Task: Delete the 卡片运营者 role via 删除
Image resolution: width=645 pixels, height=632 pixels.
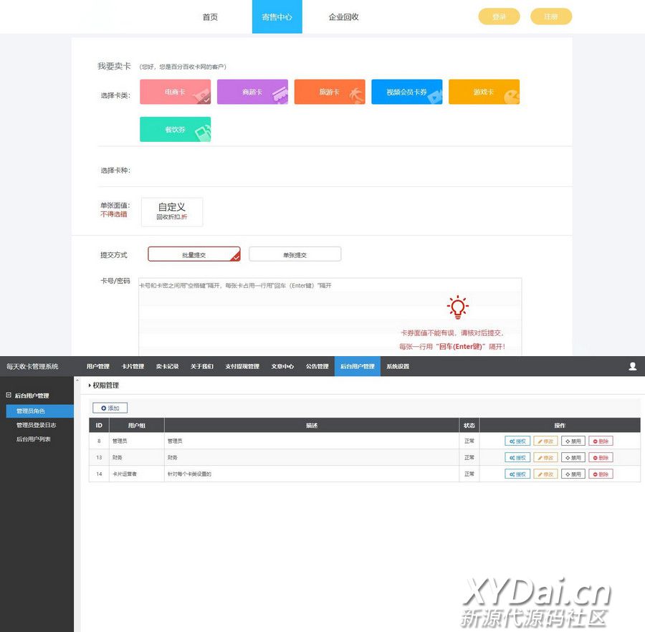Action: point(601,474)
